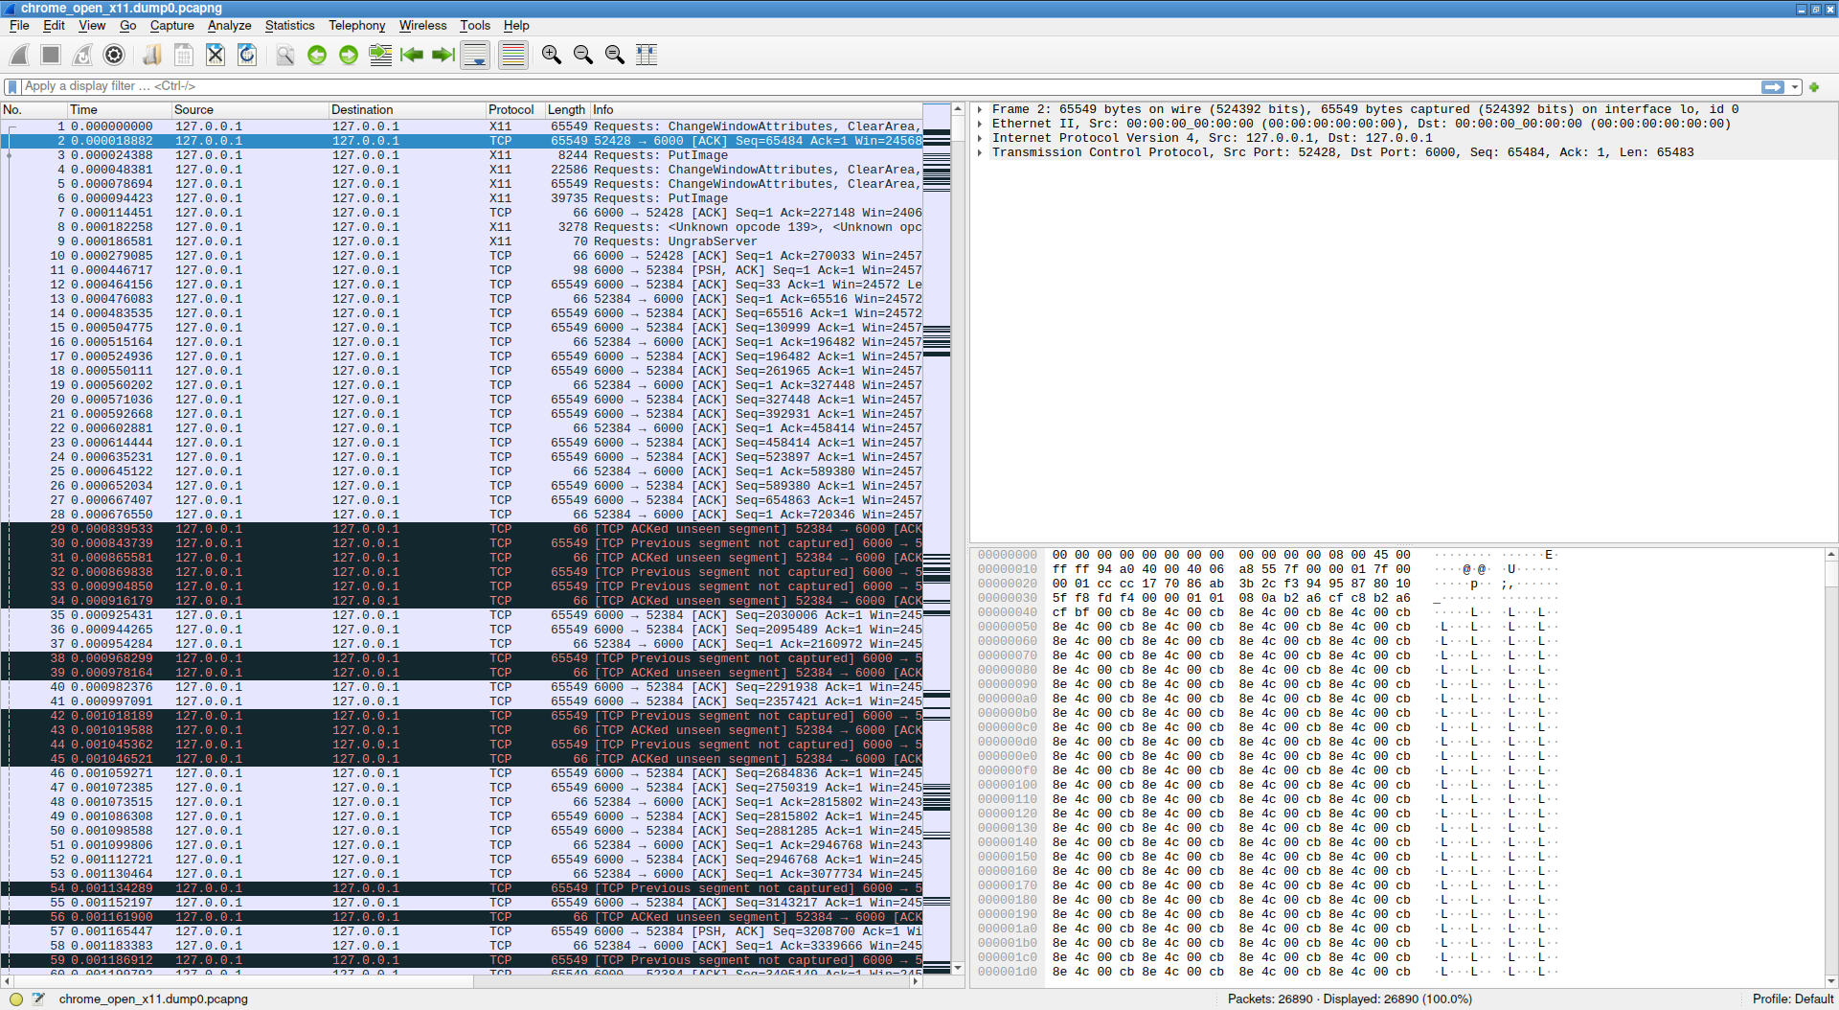Reload this capture file
The image size is (1839, 1010).
(x=247, y=56)
